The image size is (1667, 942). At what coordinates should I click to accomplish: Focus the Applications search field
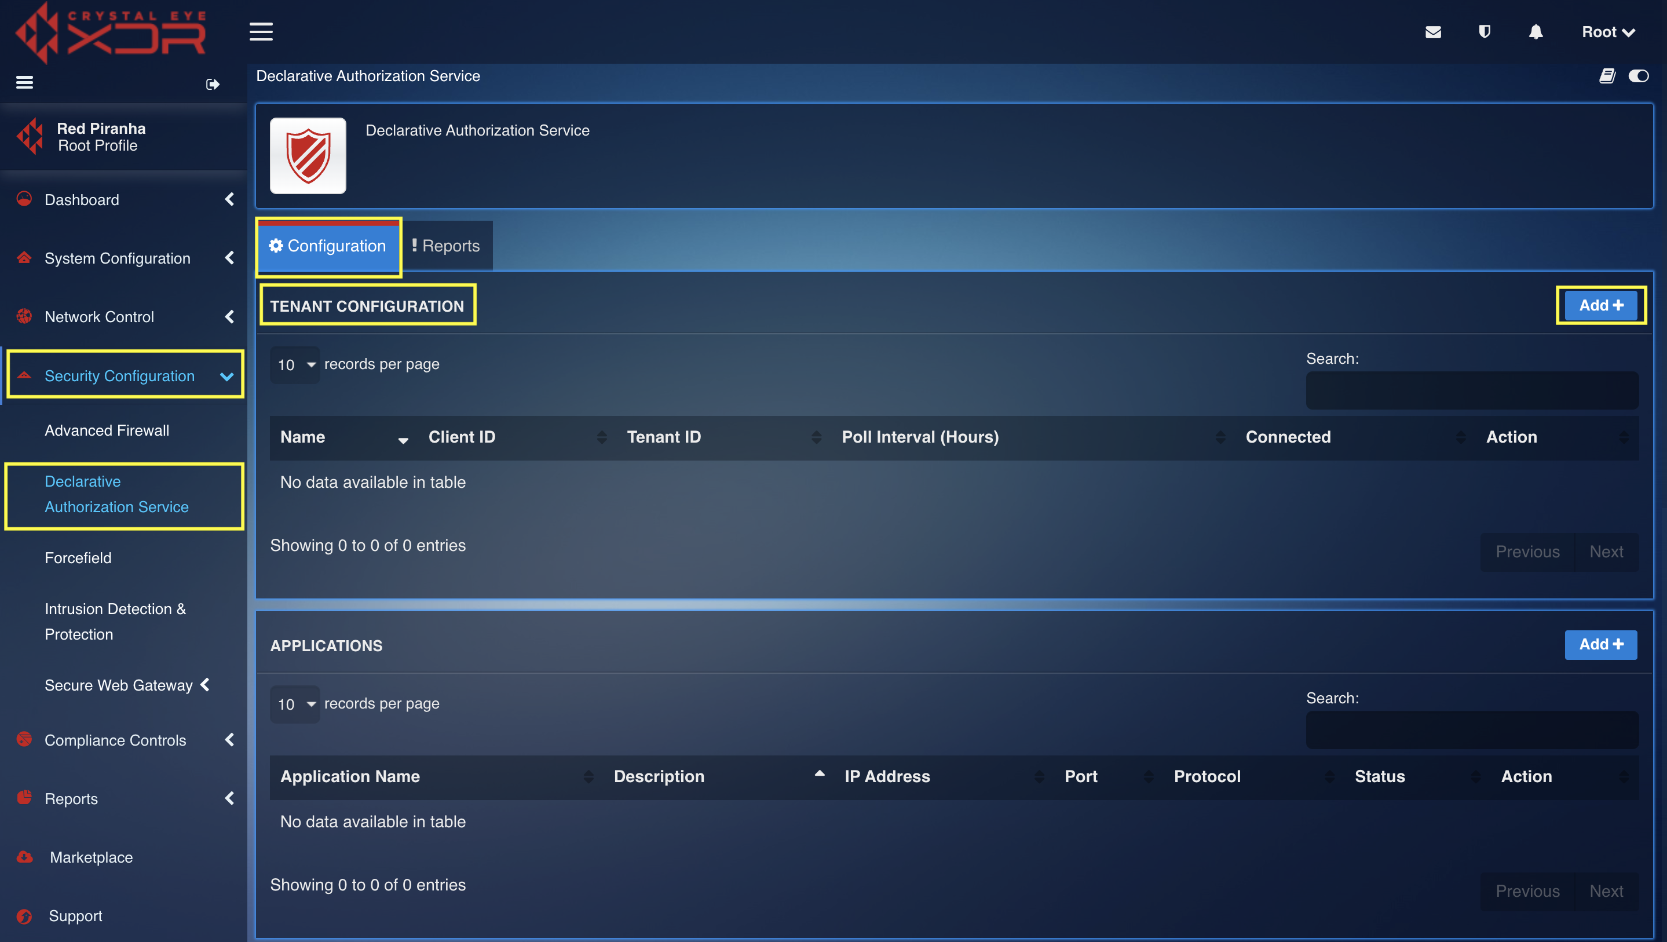(1472, 729)
